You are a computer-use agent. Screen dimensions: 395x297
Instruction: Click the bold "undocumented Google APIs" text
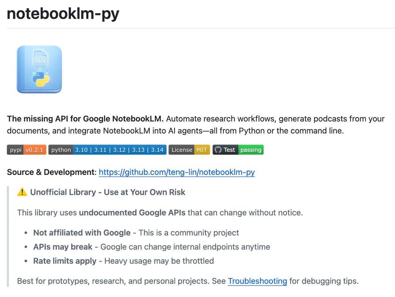[132, 213]
